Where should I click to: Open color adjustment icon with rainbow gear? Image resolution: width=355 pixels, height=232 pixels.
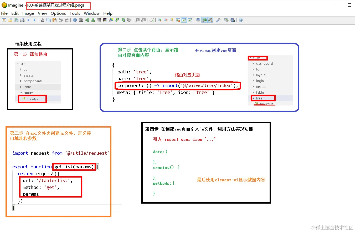(x=111, y=20)
